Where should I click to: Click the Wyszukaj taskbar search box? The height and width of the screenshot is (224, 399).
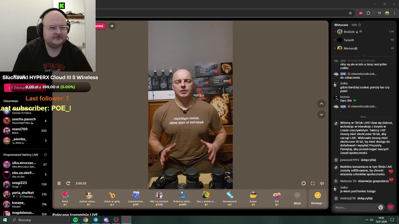pos(40,220)
